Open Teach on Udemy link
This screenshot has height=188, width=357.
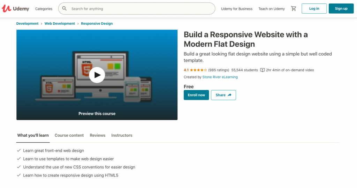pos(271,9)
